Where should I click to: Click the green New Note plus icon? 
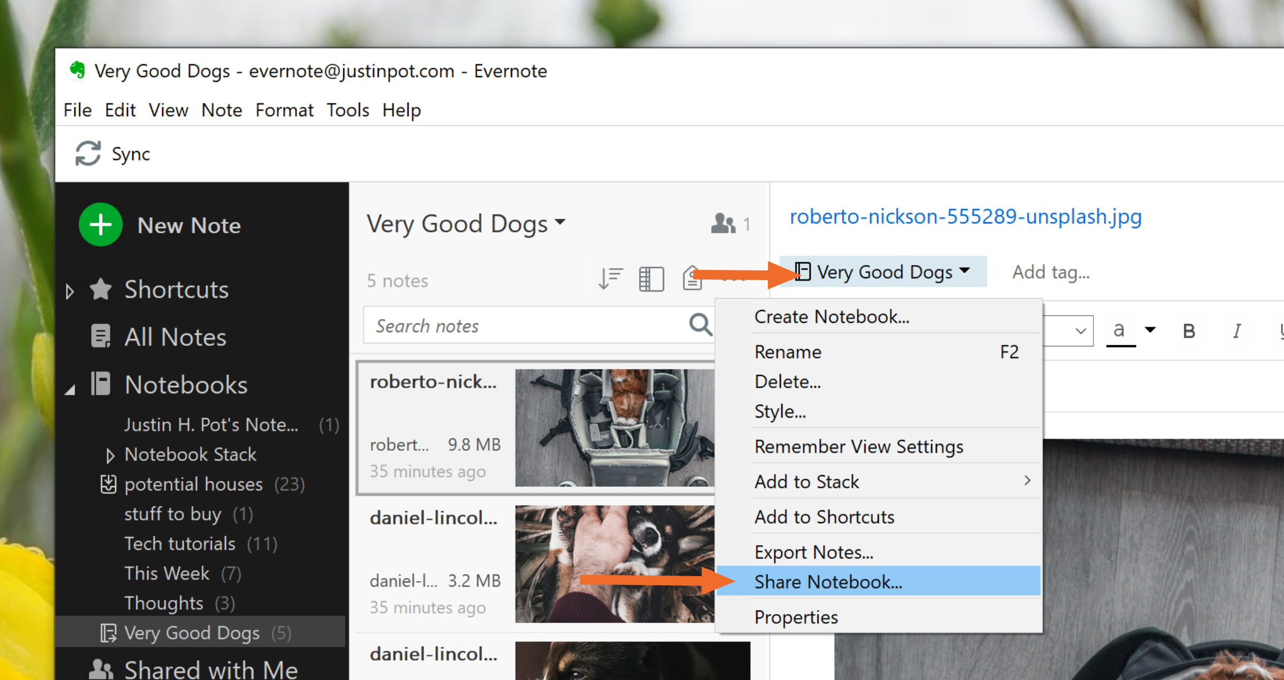101,225
